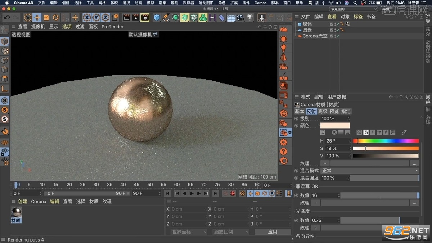Activate the Rotate tool

pos(55,17)
